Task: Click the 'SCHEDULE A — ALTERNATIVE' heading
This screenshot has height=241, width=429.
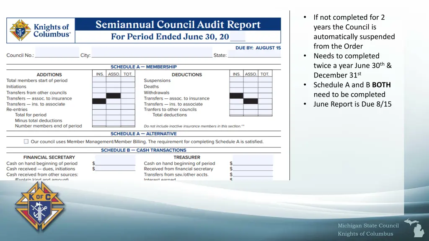Action: pos(144,133)
